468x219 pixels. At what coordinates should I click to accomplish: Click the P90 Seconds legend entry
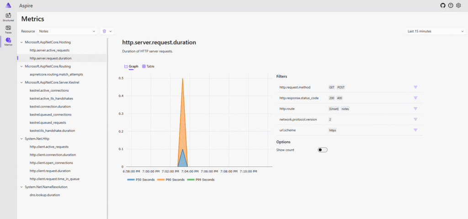pyautogui.click(x=171, y=180)
